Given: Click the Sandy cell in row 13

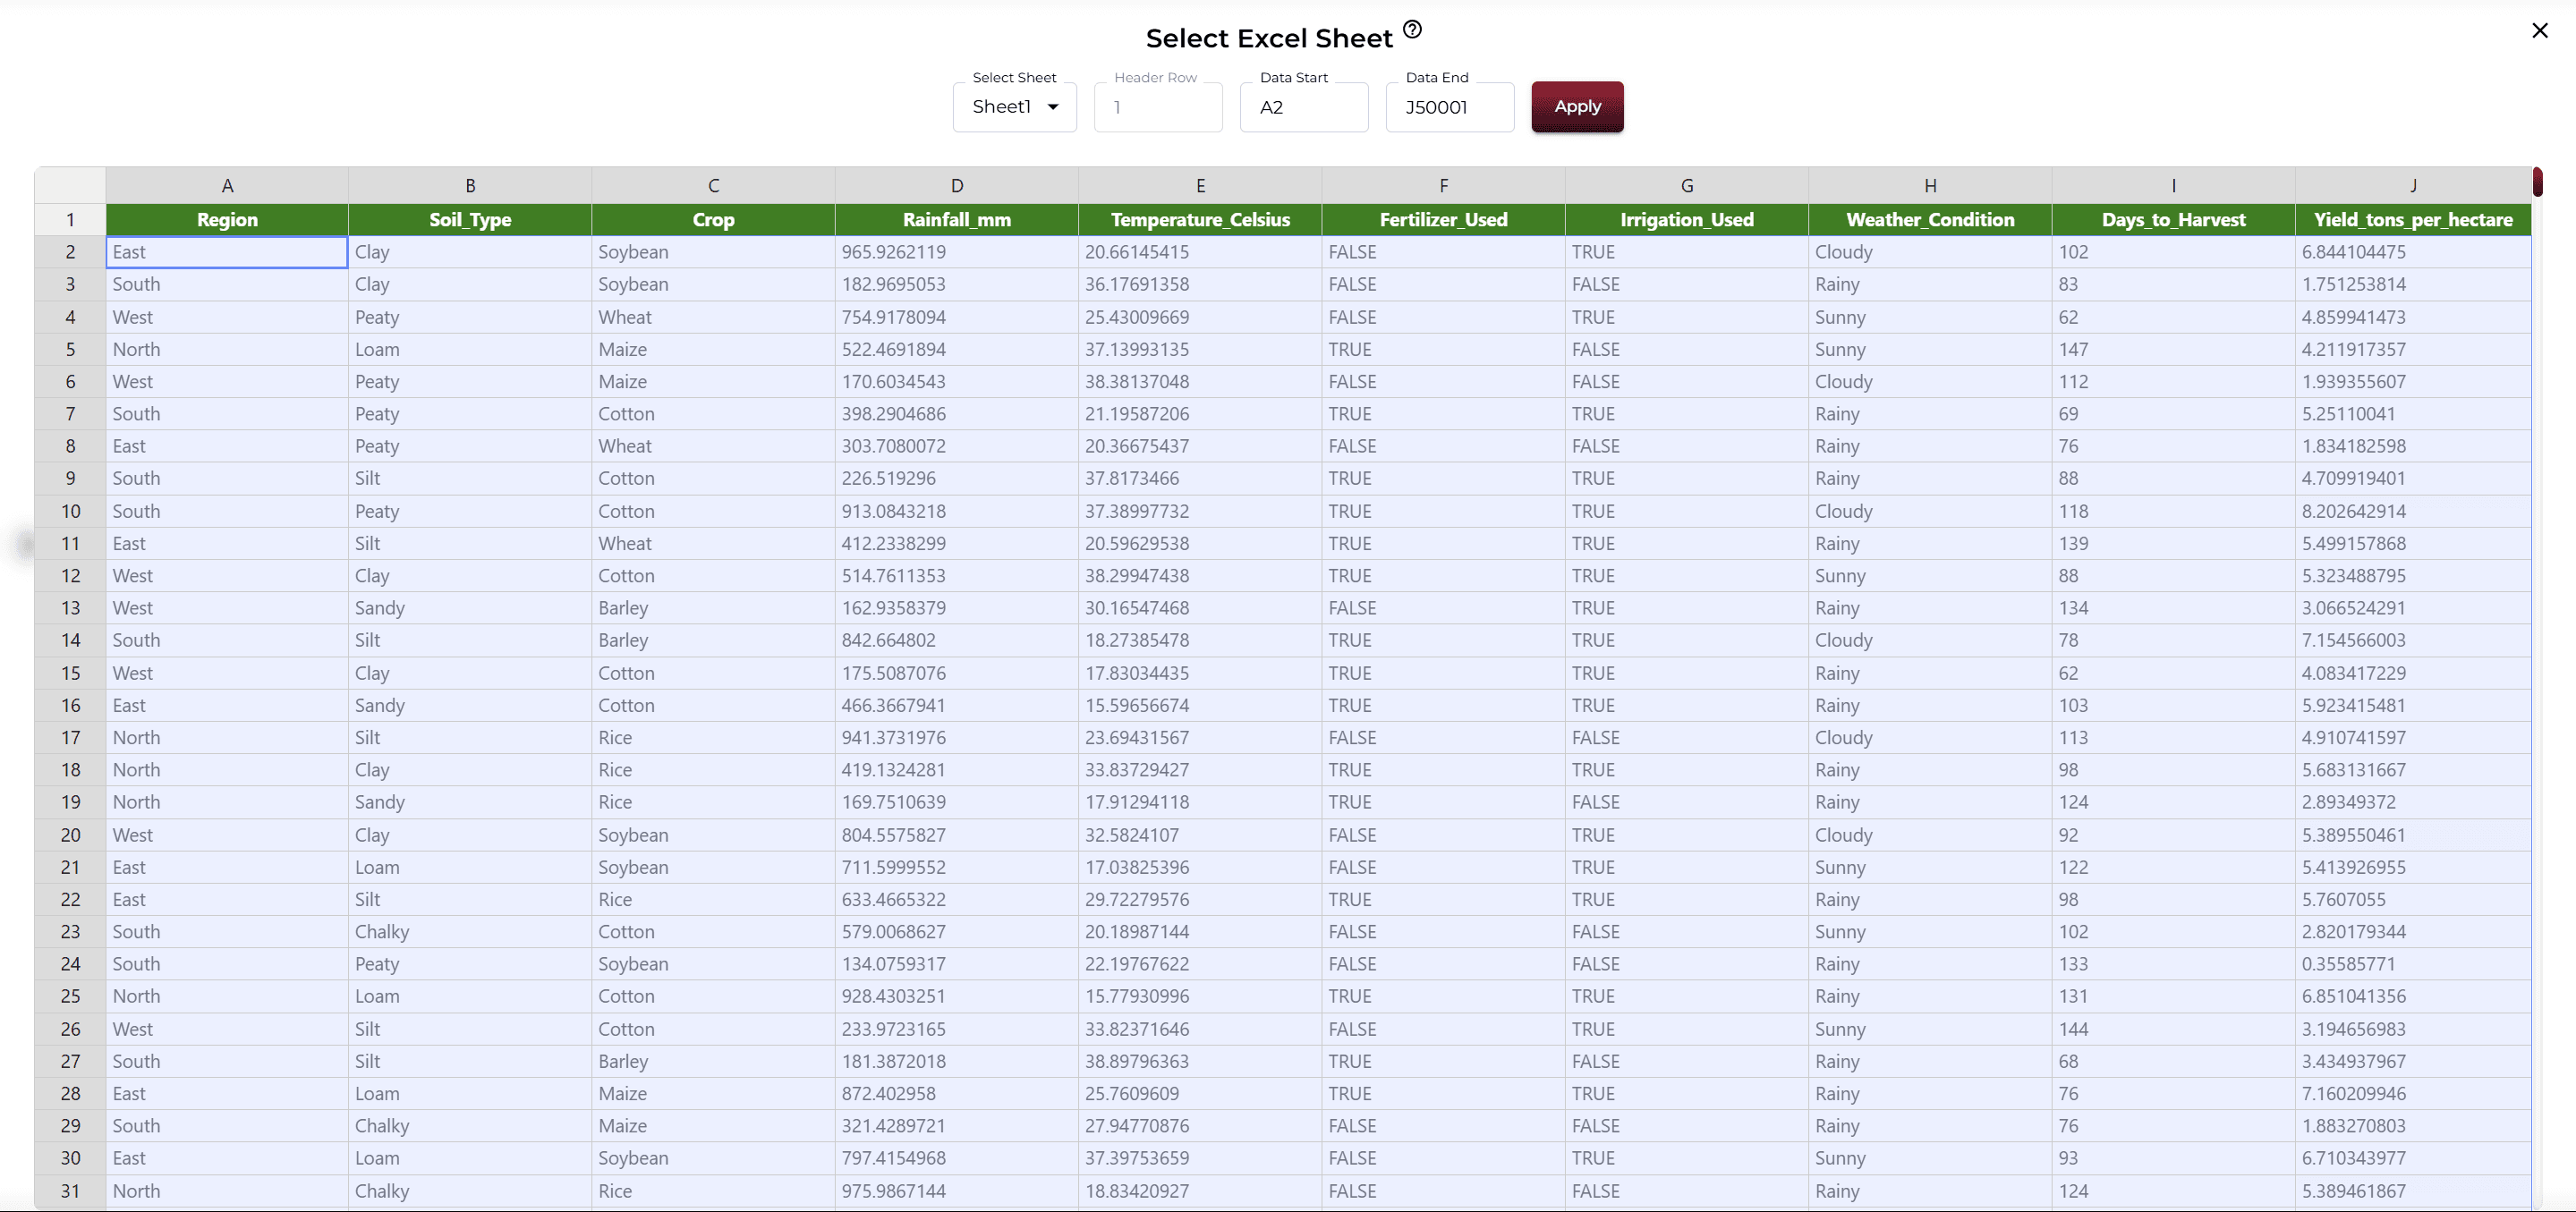Looking at the screenshot, I should [x=470, y=608].
